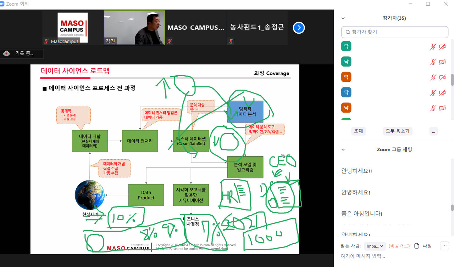Collapse the Zoom 그룹 채팅 panel

343,150
